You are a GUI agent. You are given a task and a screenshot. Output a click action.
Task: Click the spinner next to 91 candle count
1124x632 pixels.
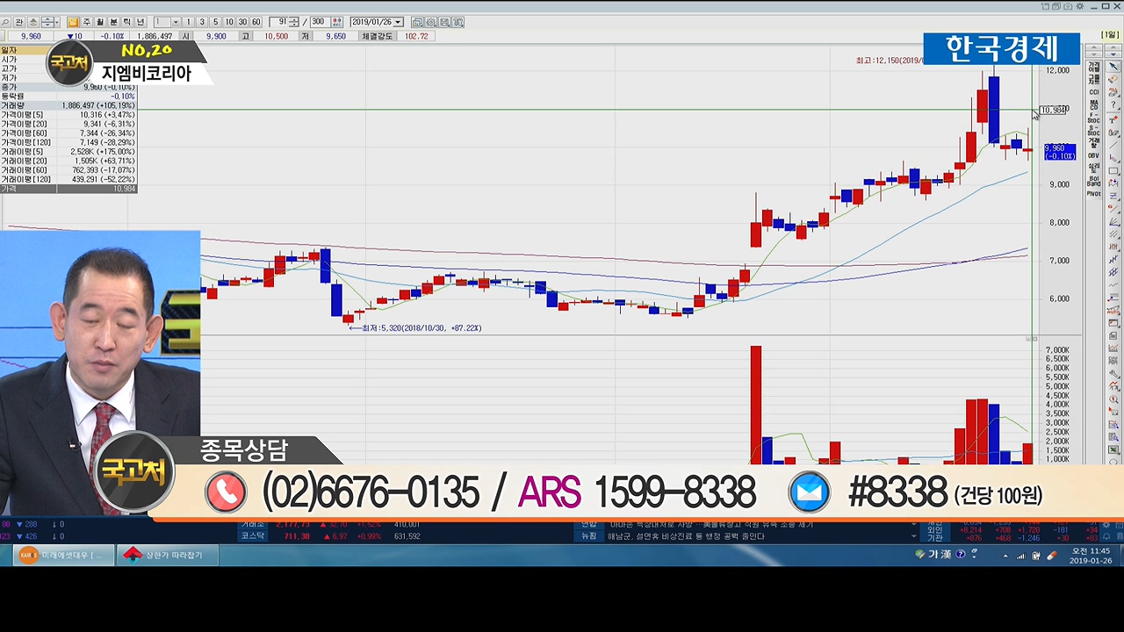coord(293,22)
